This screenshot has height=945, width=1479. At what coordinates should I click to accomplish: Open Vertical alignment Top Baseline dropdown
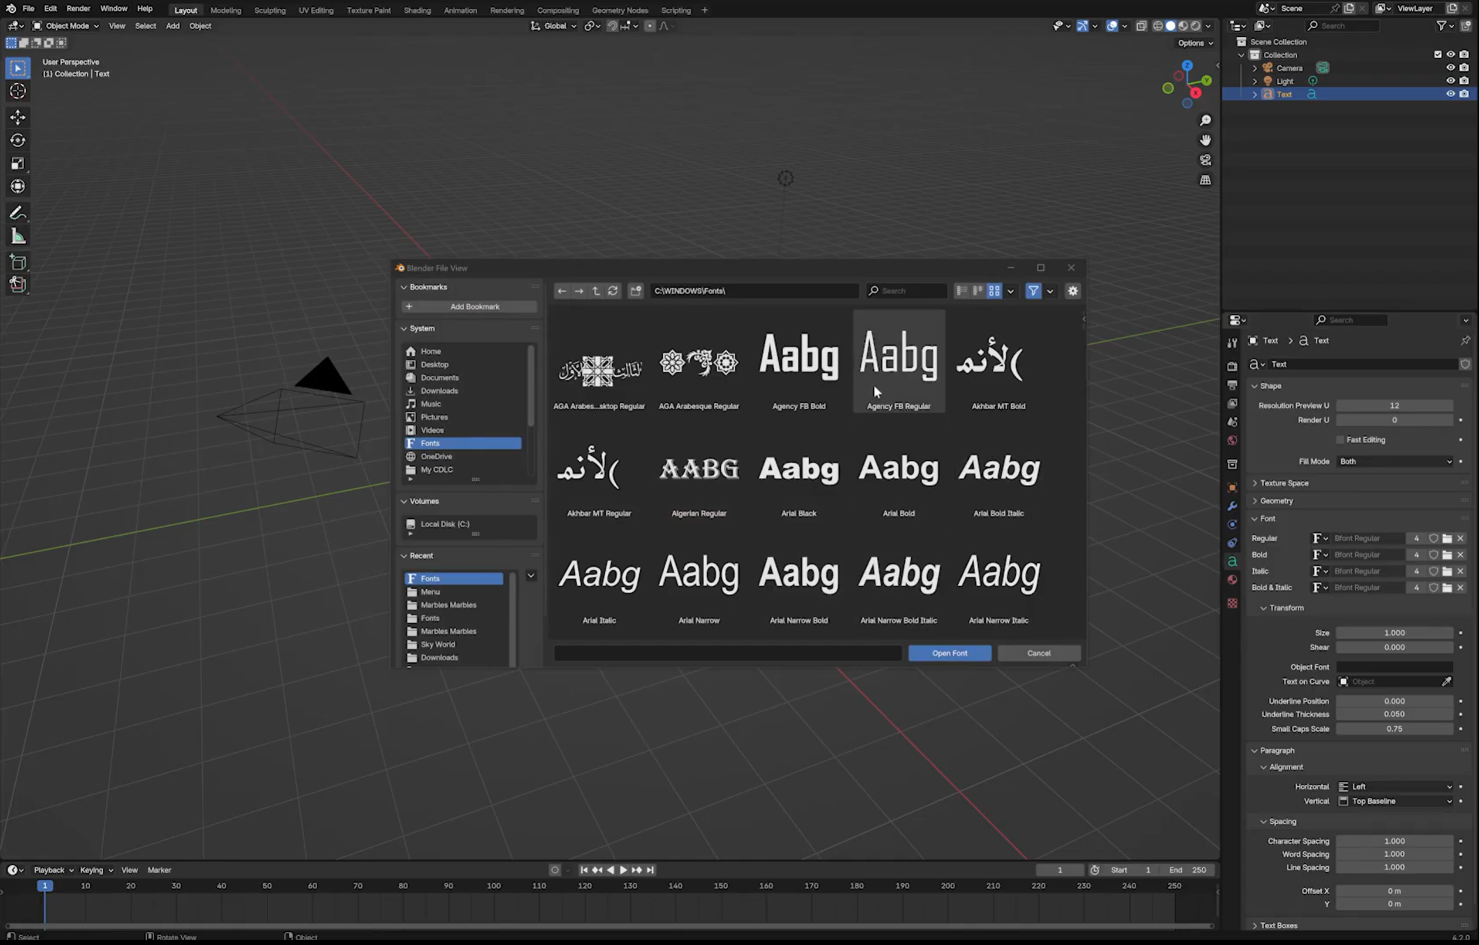pos(1395,801)
